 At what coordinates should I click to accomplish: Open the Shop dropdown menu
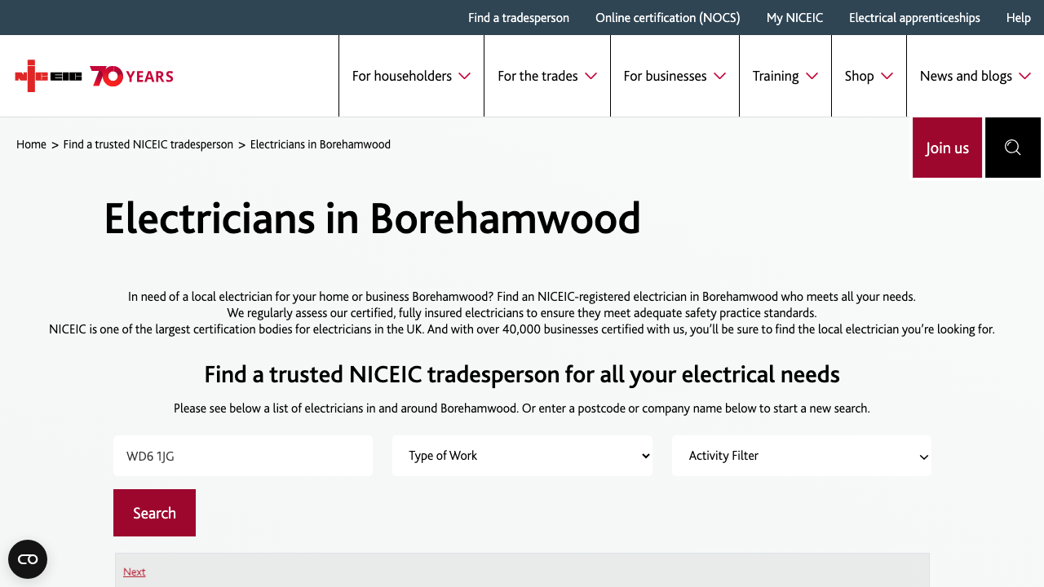[x=868, y=76]
